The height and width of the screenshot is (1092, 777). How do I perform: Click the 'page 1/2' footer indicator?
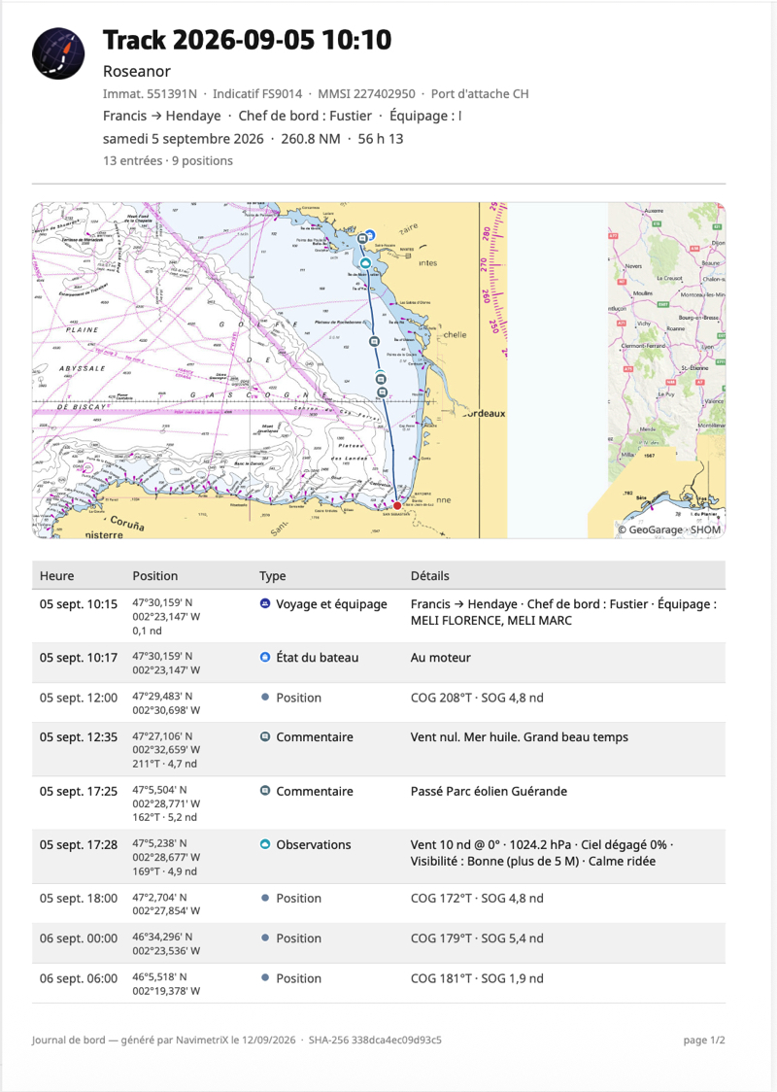(x=704, y=1041)
